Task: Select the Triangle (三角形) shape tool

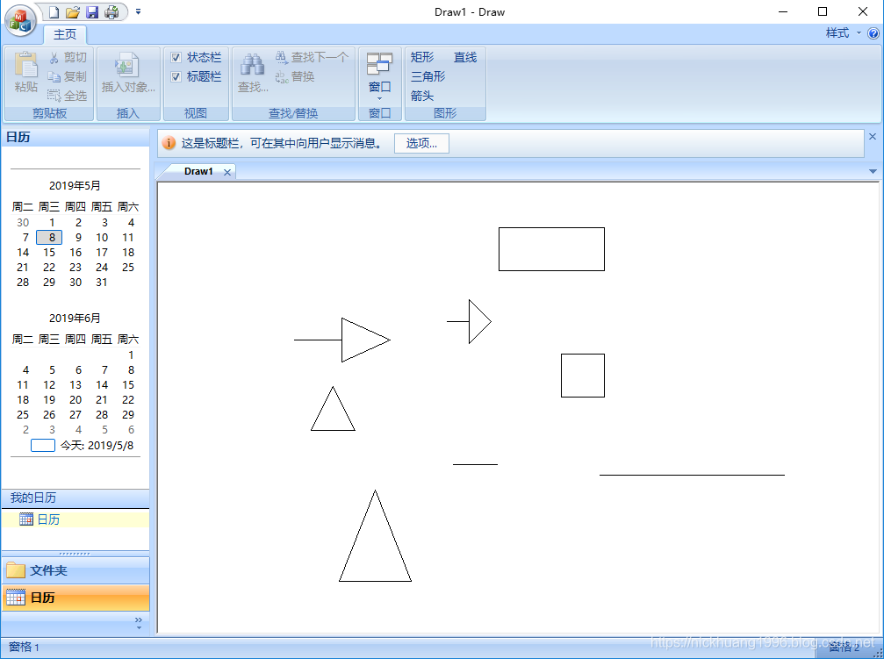Action: coord(428,76)
